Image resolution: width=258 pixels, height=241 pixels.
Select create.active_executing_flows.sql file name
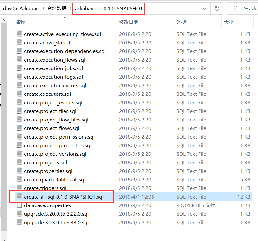(63, 34)
